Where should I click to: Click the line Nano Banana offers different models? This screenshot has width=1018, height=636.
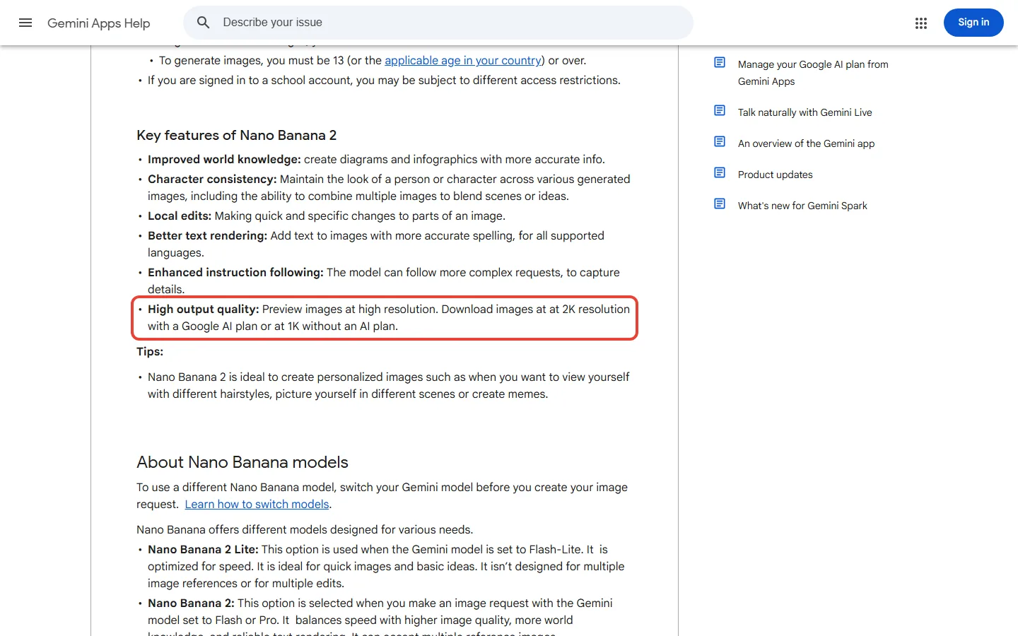pos(305,530)
